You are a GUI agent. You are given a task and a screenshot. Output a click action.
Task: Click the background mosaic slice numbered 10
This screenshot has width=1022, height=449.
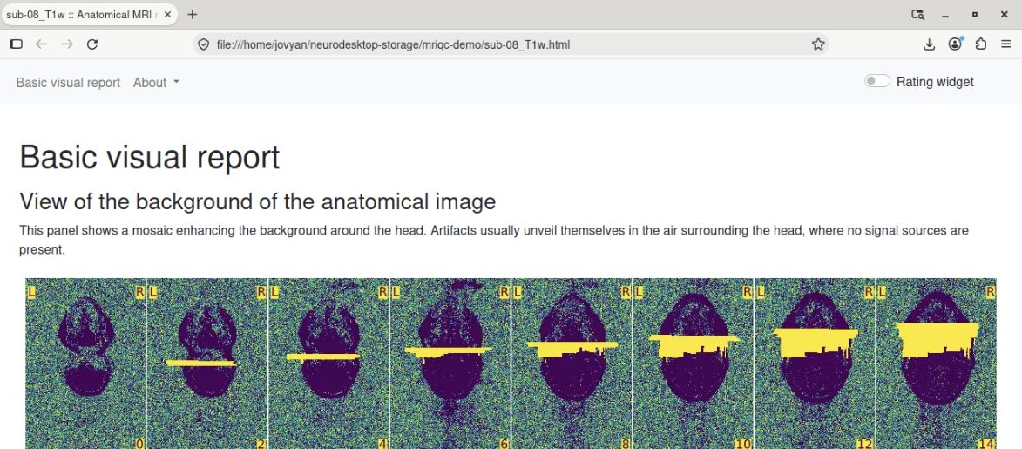694,364
